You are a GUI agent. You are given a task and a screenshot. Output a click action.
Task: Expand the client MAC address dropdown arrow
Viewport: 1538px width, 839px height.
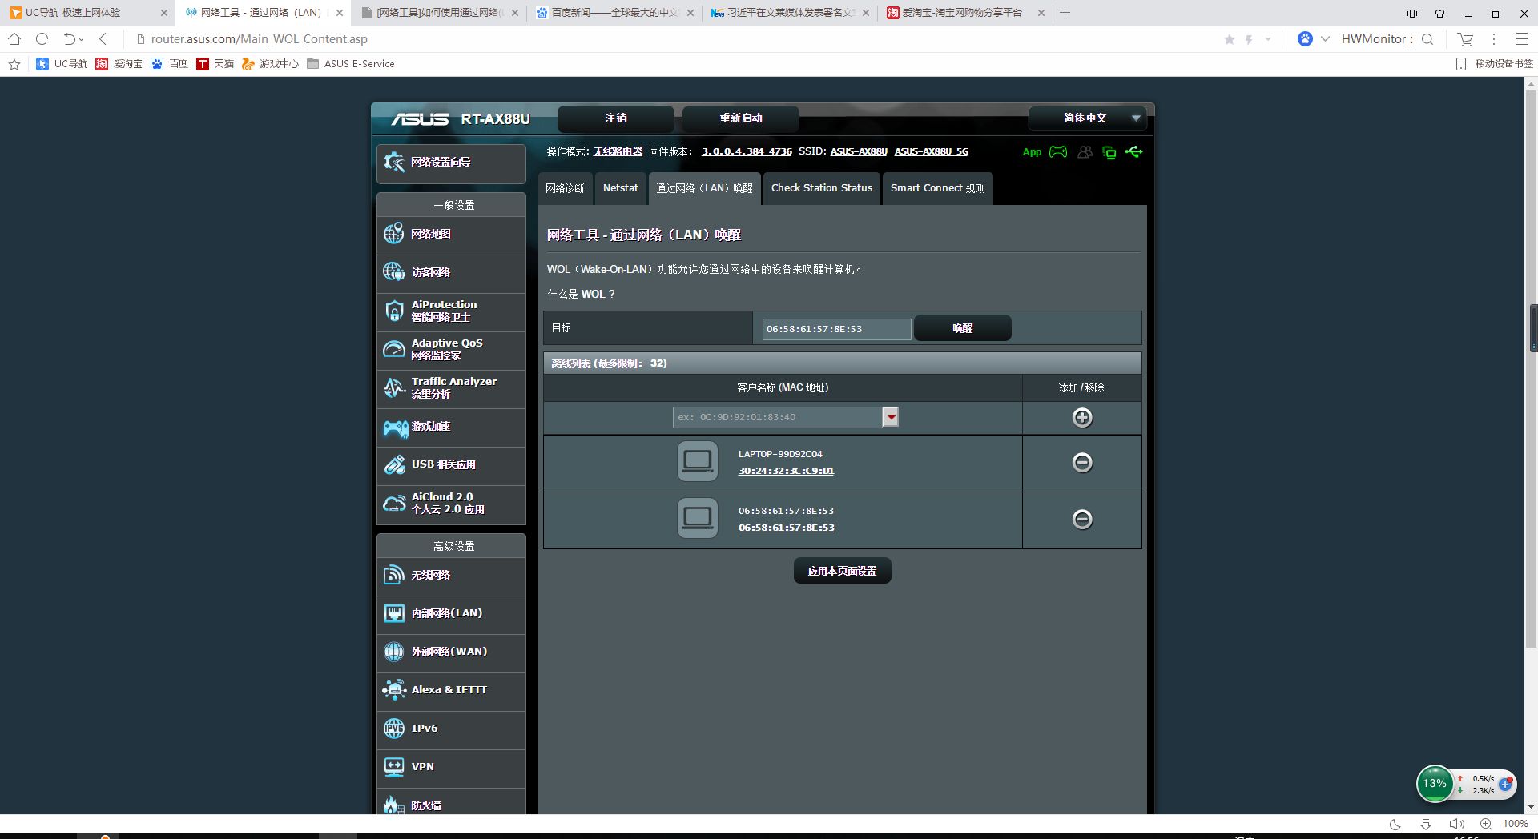[x=891, y=417]
